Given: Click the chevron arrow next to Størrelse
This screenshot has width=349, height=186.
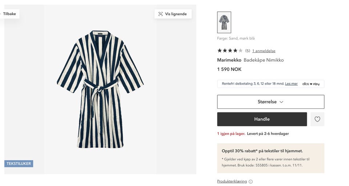Looking at the screenshot, I should pos(281,102).
